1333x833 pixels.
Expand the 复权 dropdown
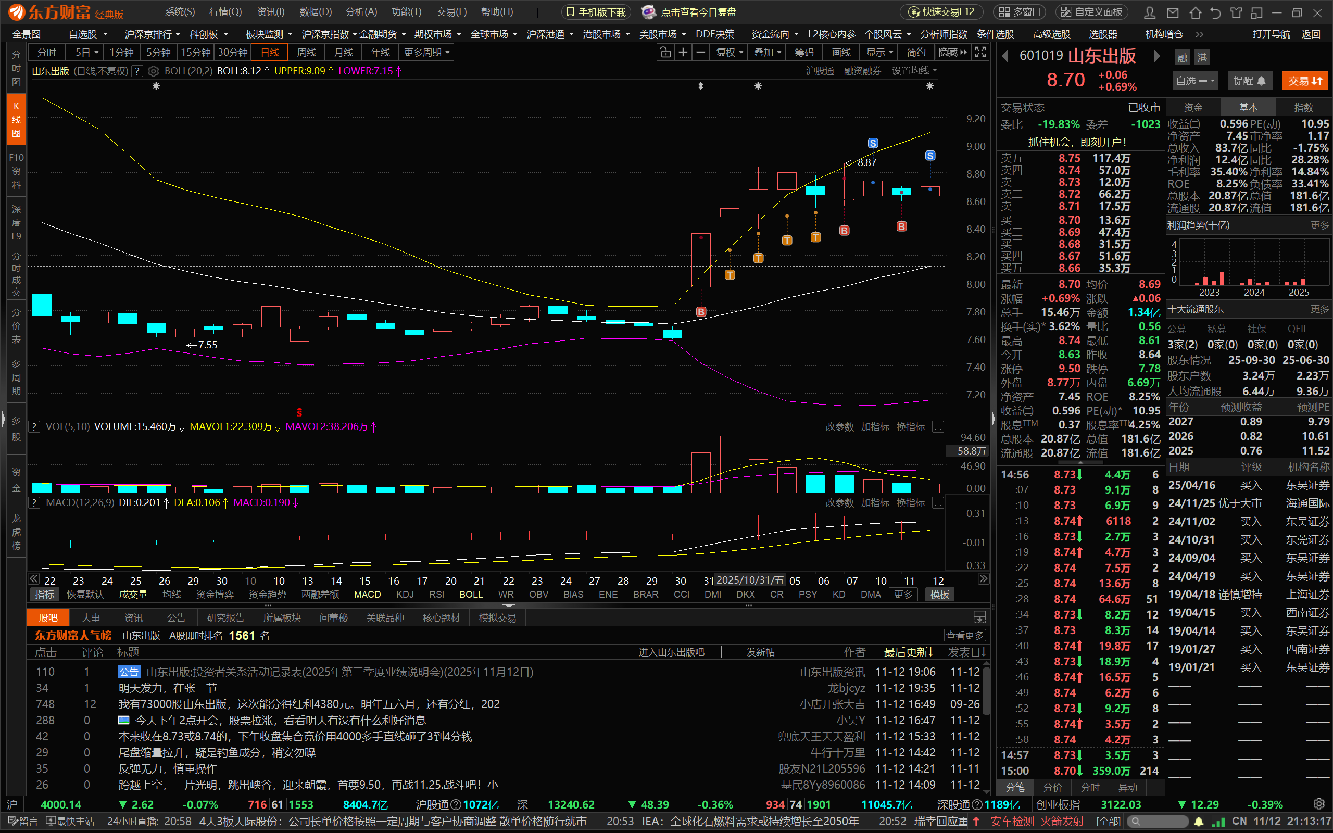coord(730,53)
